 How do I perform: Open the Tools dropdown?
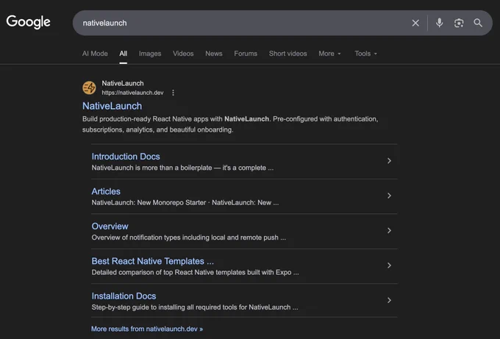pos(365,54)
